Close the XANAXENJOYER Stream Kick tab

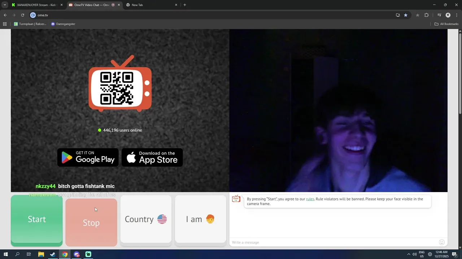tap(61, 5)
